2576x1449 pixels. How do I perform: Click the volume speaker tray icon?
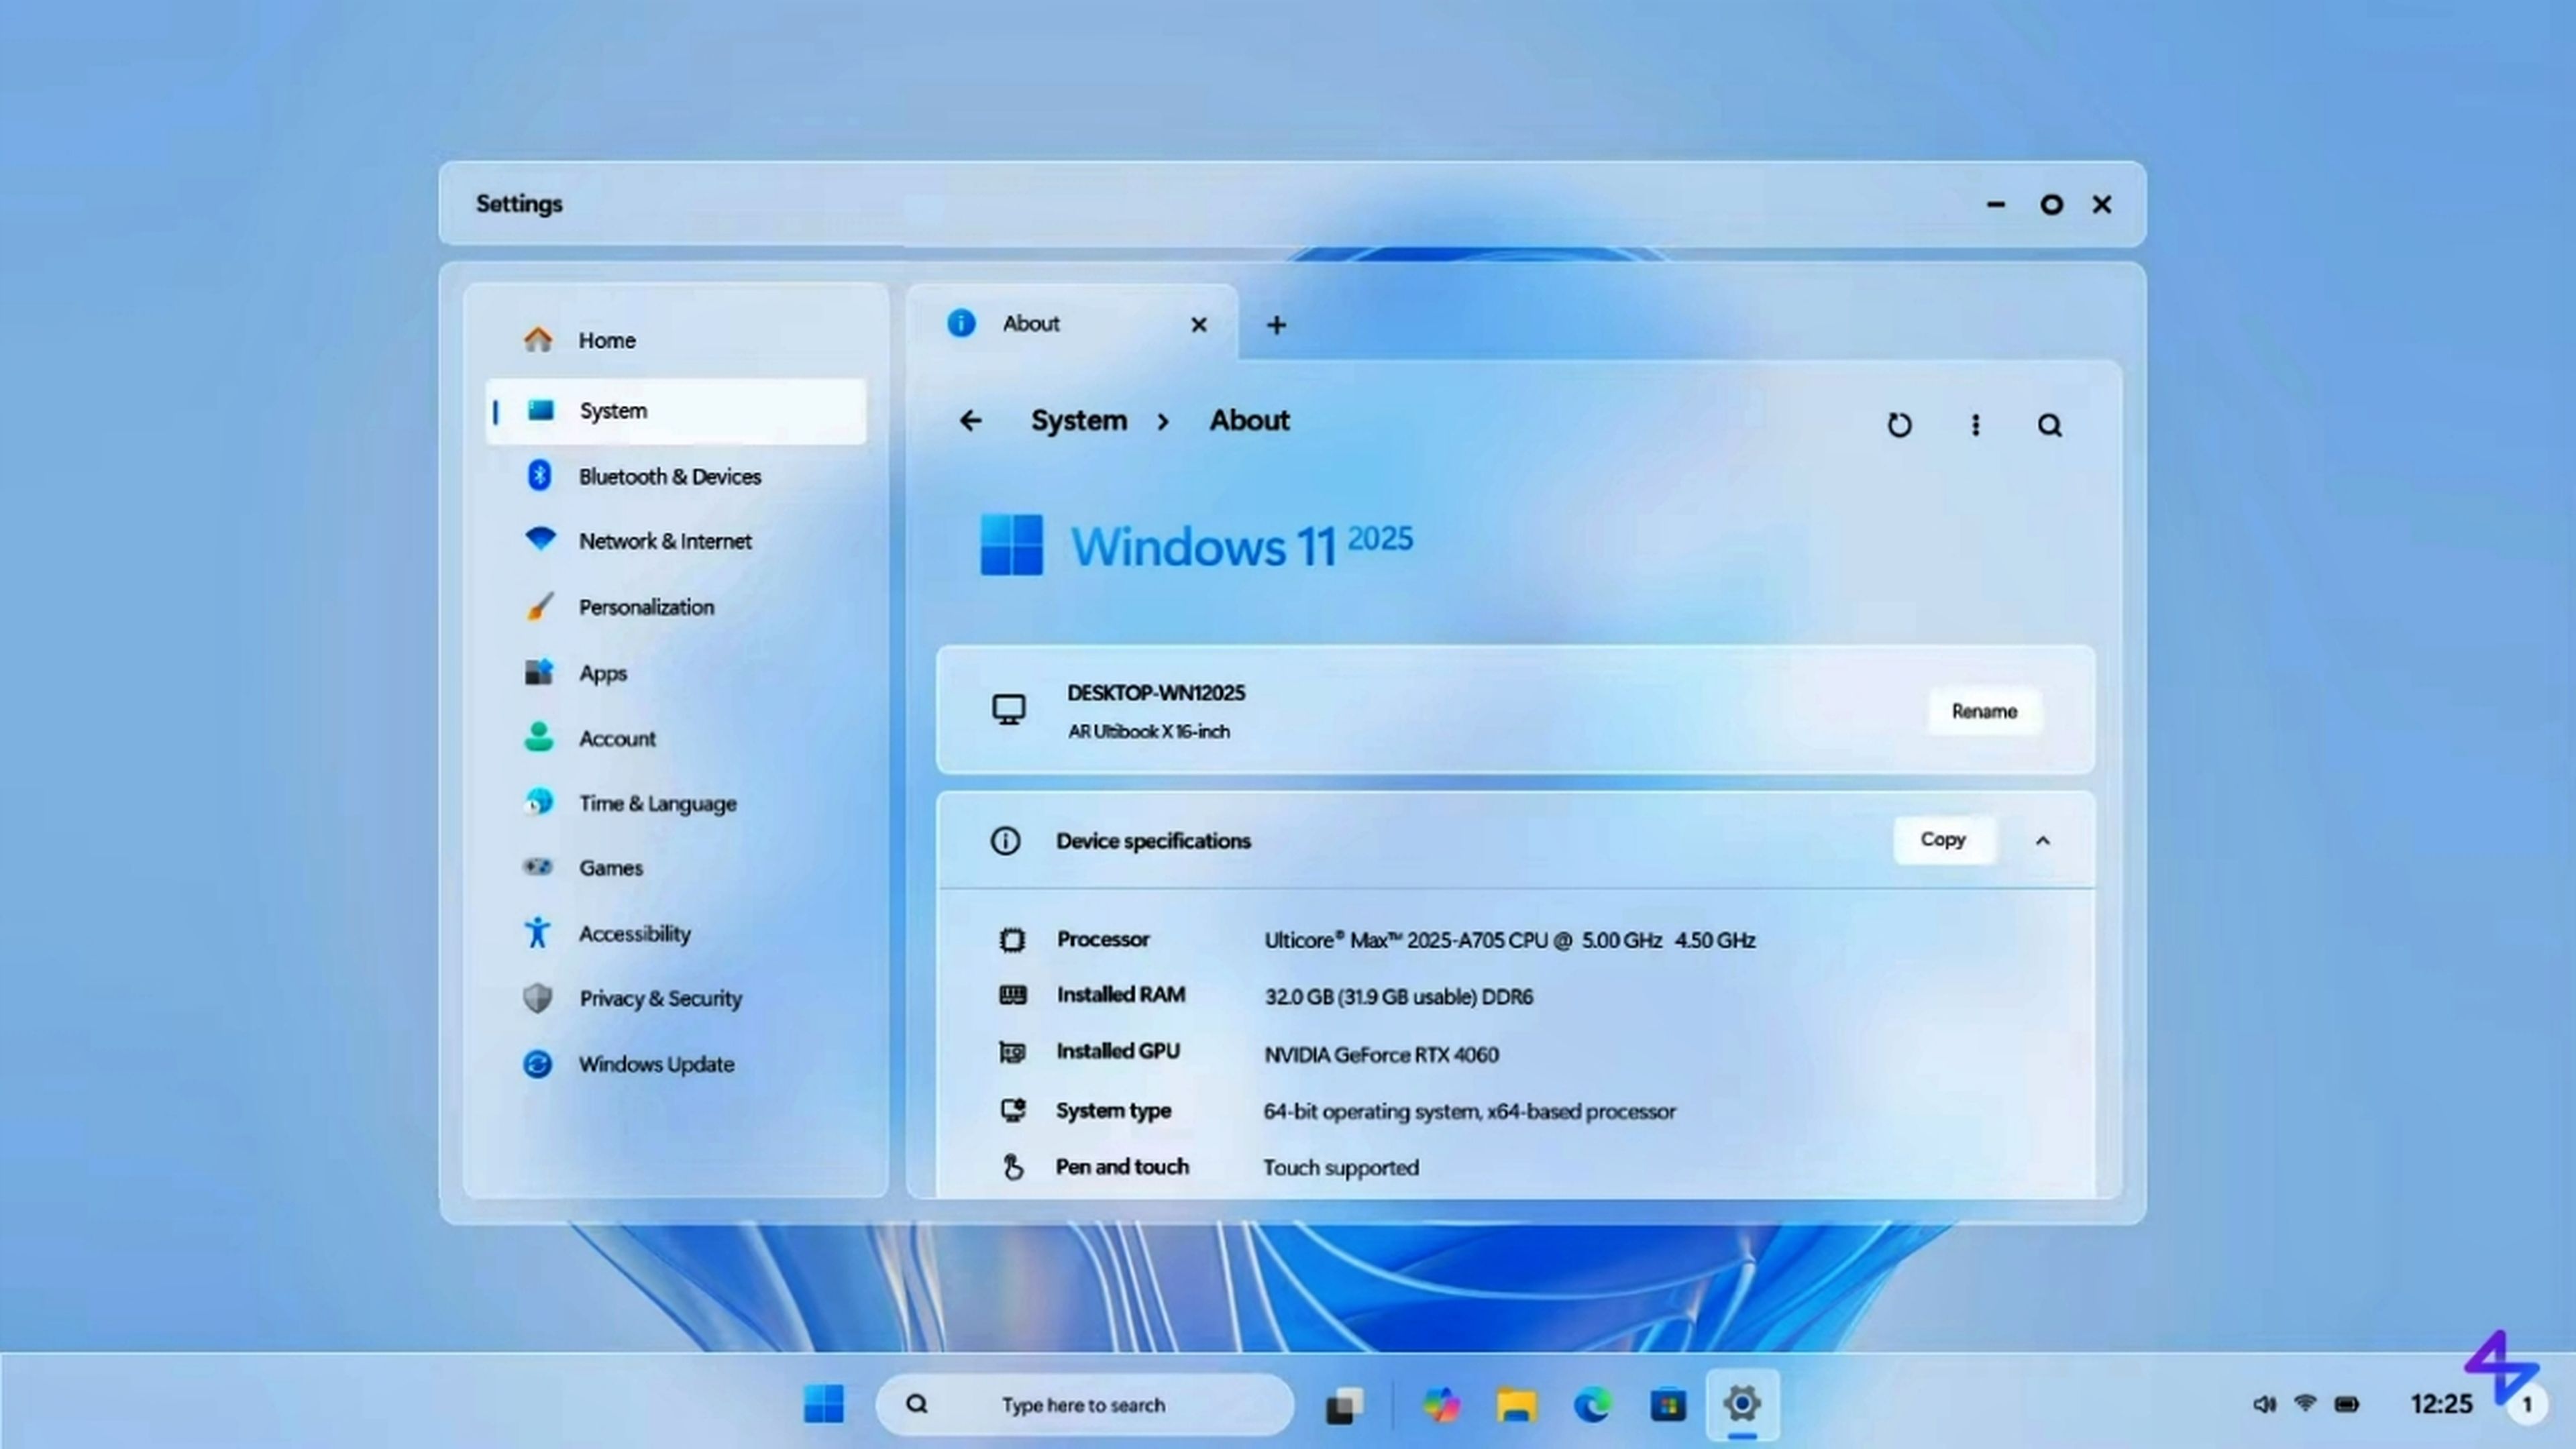pos(2264,1404)
